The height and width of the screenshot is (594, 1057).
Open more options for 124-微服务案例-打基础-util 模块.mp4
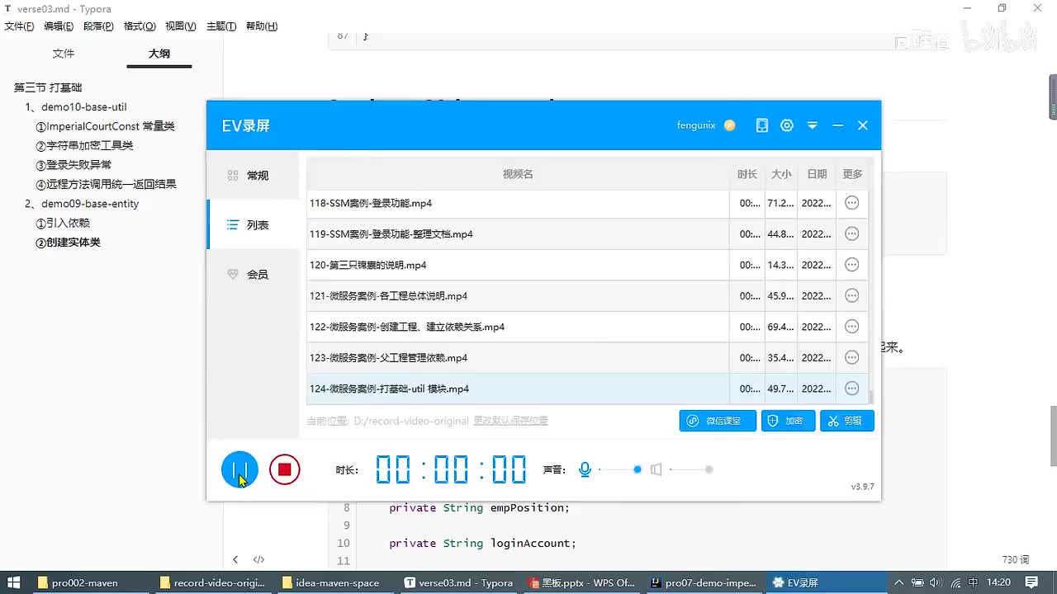tap(852, 389)
